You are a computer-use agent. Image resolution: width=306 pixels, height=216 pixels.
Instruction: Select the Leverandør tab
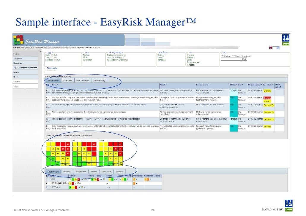click(106, 171)
